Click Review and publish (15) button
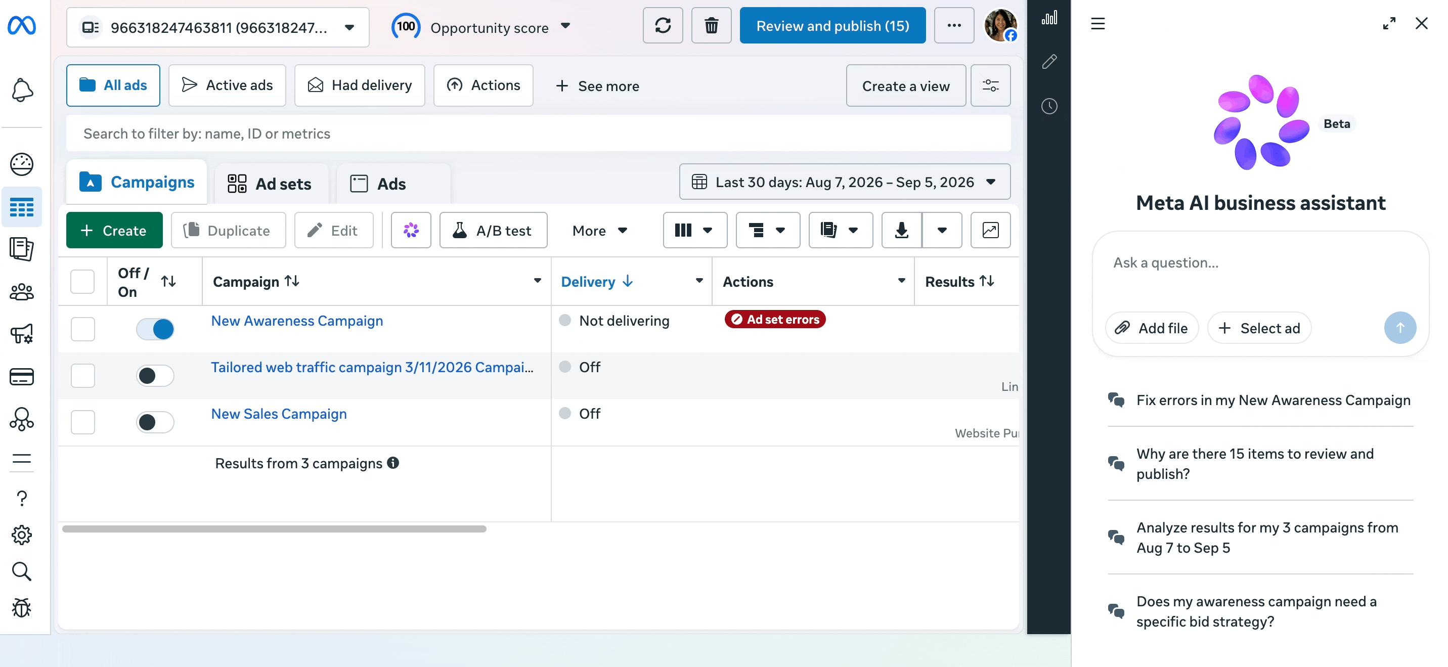Screen dimensions: 1448x667 (x=832, y=25)
